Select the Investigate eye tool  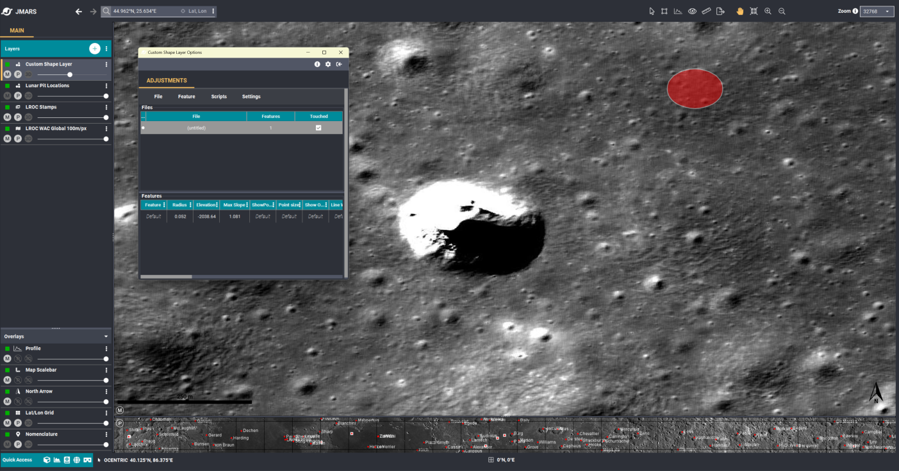coord(691,11)
